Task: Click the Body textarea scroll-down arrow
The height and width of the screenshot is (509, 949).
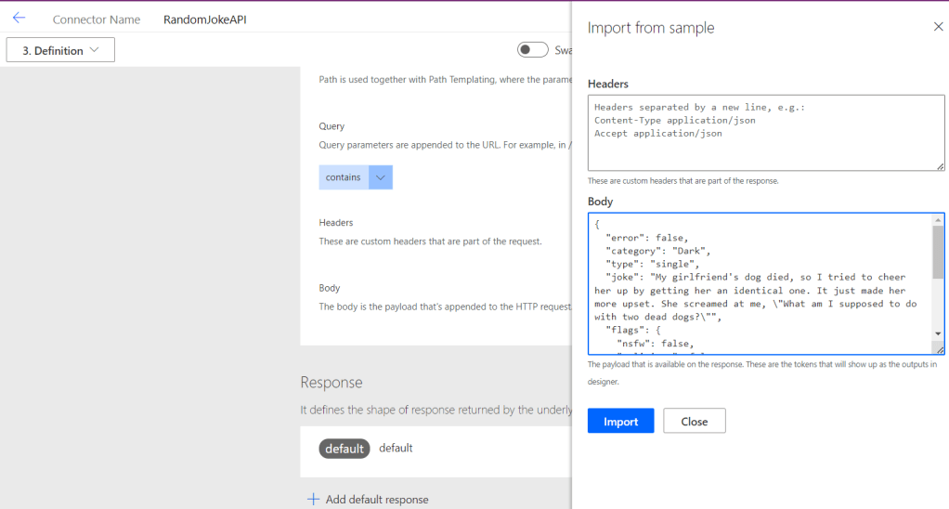Action: [x=938, y=333]
